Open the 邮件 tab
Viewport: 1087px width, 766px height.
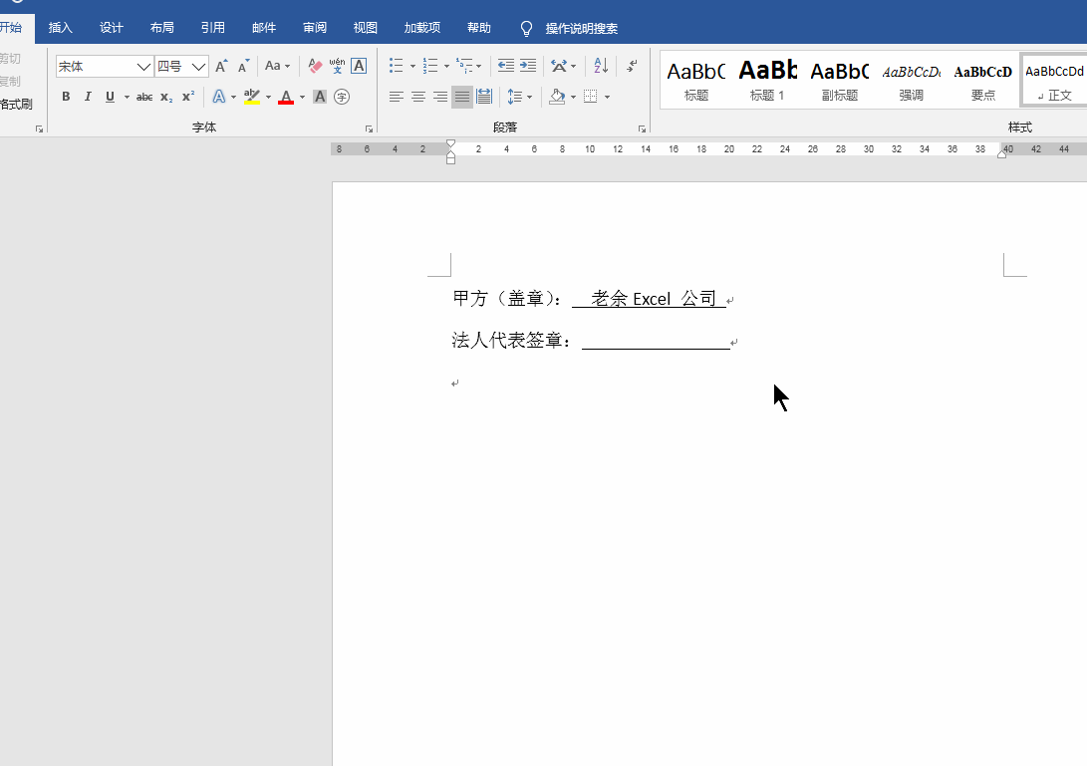click(x=263, y=28)
